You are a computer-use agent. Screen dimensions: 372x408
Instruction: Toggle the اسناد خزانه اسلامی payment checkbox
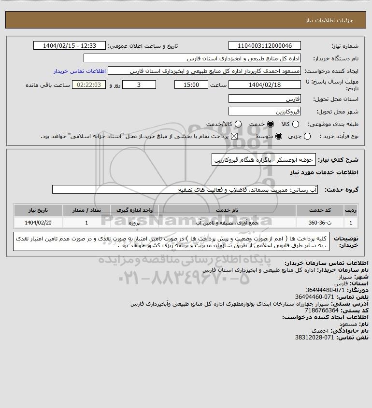(234, 136)
